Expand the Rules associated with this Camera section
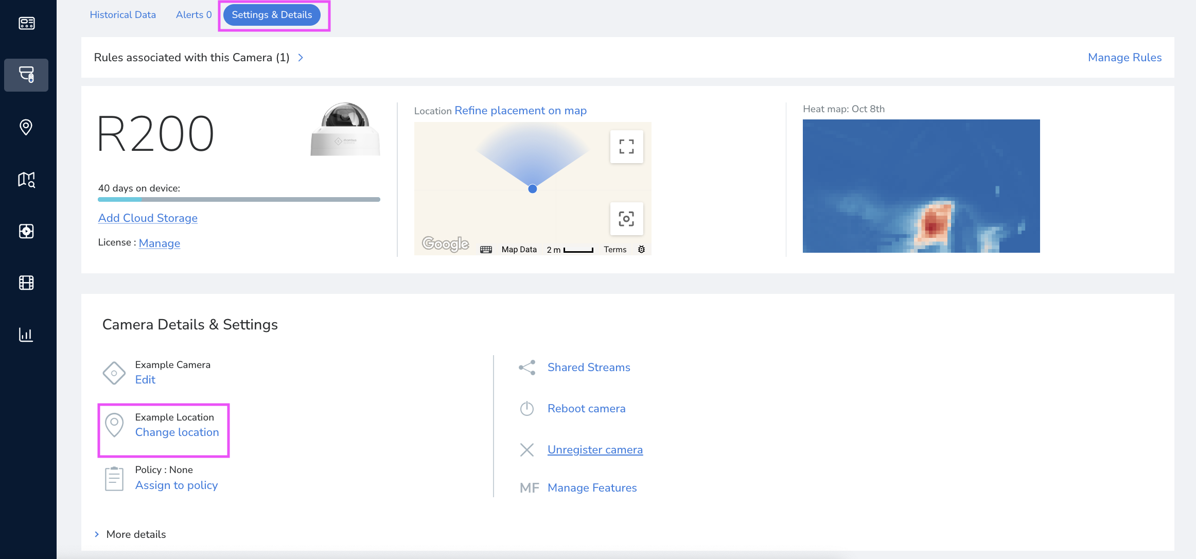The width and height of the screenshot is (1196, 559). (301, 57)
